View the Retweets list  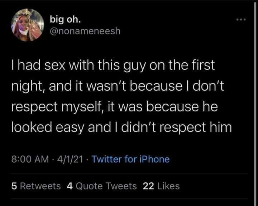click(40, 186)
